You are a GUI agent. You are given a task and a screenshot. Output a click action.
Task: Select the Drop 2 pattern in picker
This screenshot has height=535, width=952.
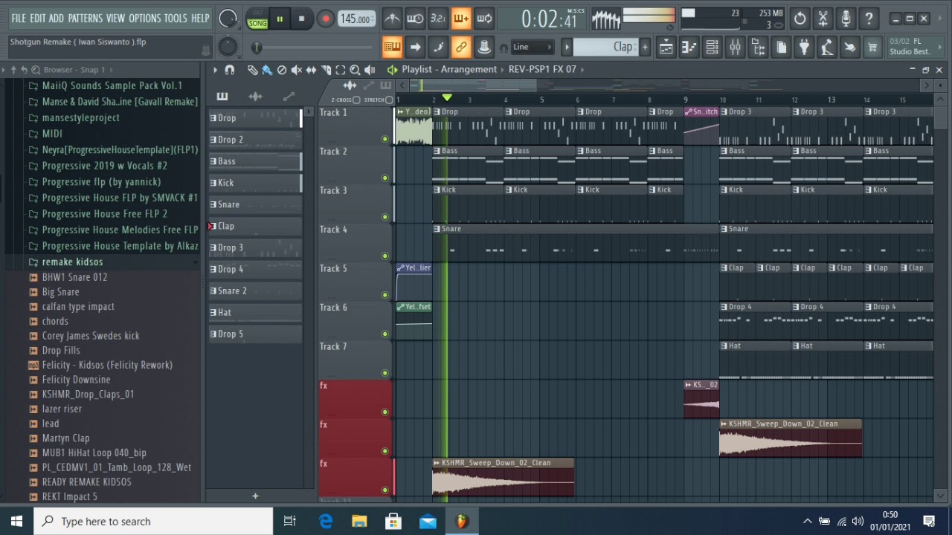255,140
